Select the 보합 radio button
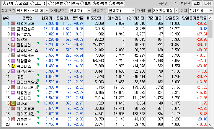The image size is (214, 129). pyautogui.click(x=82, y=3)
